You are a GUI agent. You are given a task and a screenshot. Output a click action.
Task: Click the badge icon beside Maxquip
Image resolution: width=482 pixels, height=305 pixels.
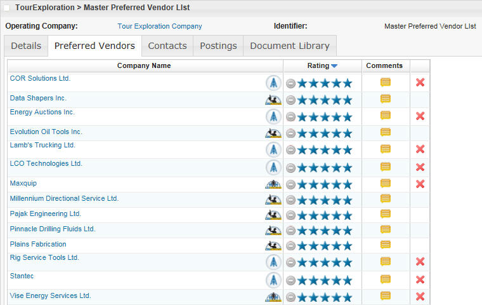pyautogui.click(x=273, y=184)
